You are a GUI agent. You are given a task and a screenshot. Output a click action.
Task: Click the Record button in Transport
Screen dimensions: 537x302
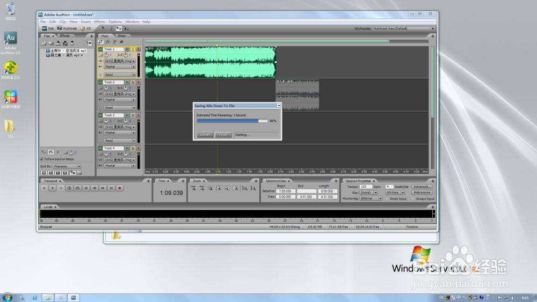click(x=120, y=188)
